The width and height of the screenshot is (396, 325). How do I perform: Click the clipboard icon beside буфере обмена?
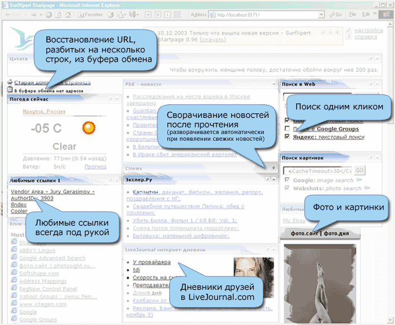point(10,89)
